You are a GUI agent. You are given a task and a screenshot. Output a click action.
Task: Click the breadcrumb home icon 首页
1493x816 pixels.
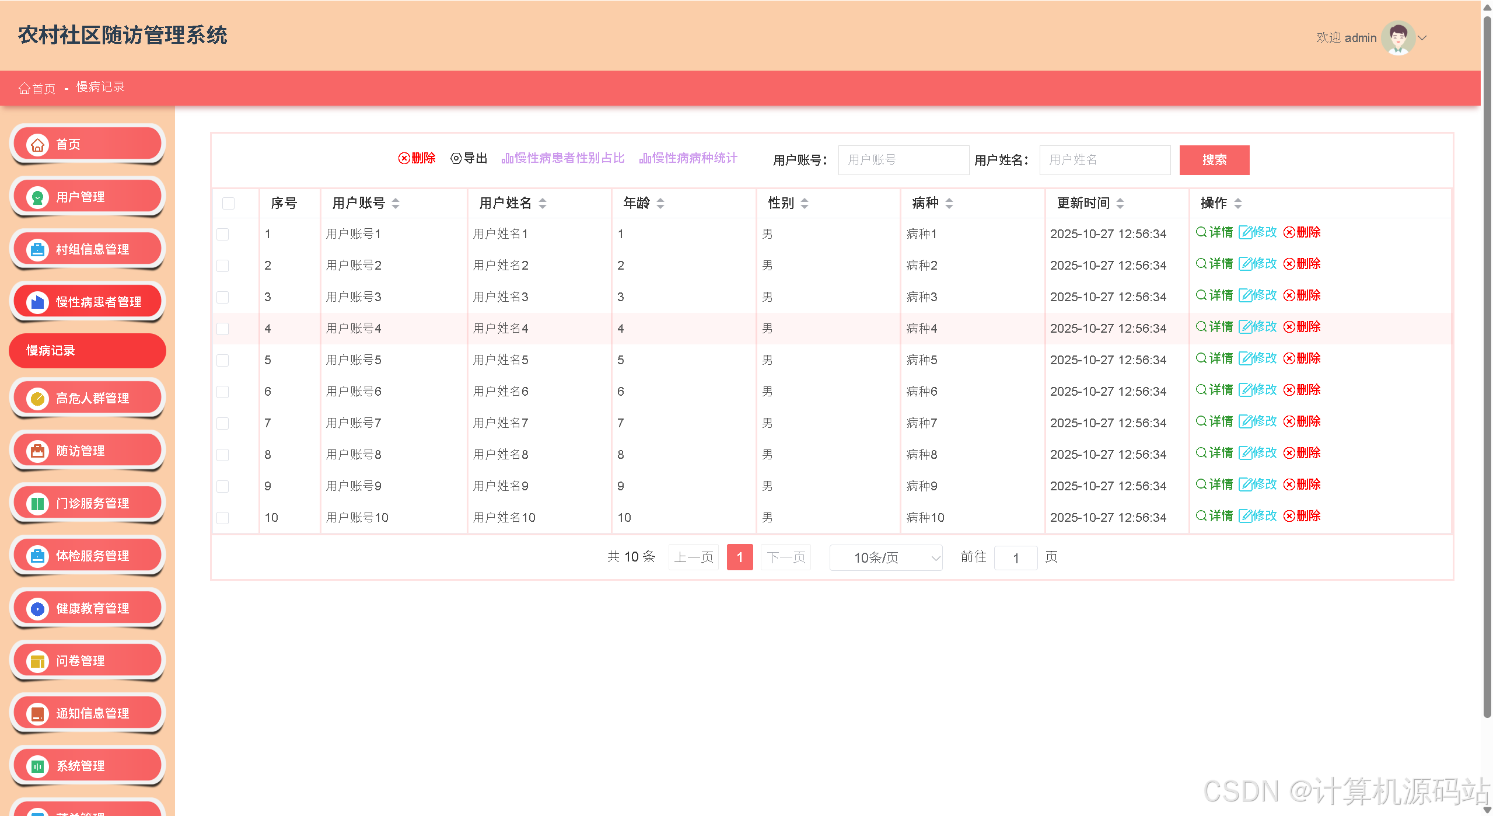24,88
